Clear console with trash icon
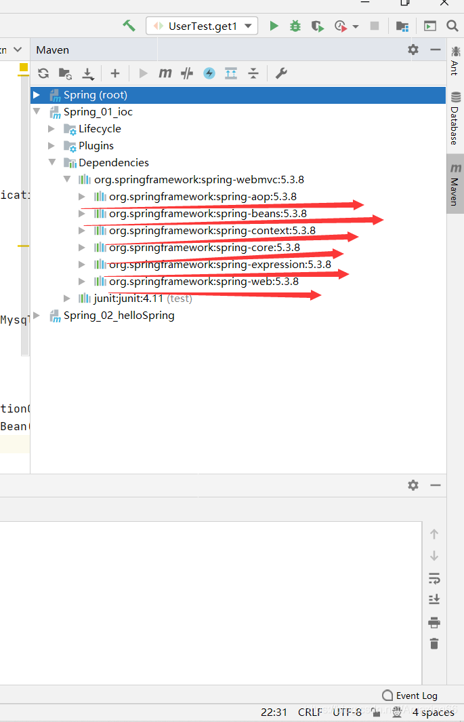 434,643
